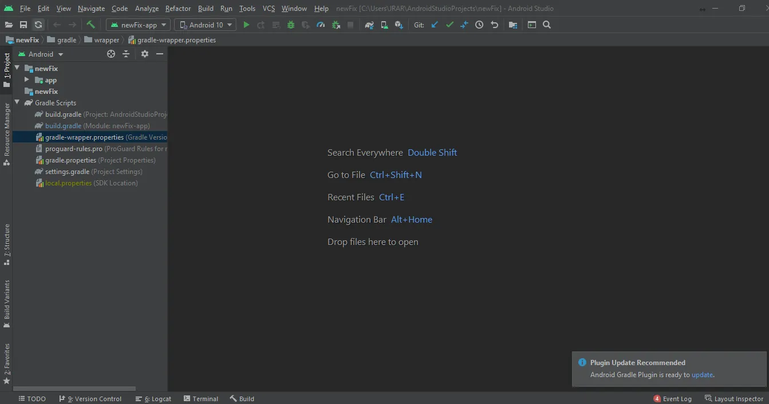
Task: Click the Make Project hammer icon
Action: click(90, 25)
